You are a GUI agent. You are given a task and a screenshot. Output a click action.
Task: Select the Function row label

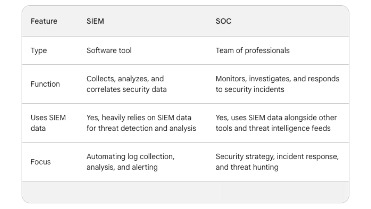[x=45, y=84]
